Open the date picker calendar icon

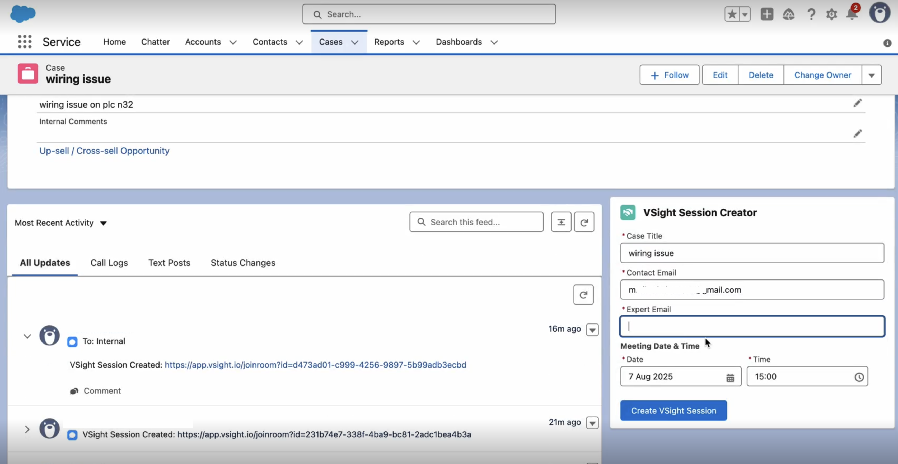point(730,377)
